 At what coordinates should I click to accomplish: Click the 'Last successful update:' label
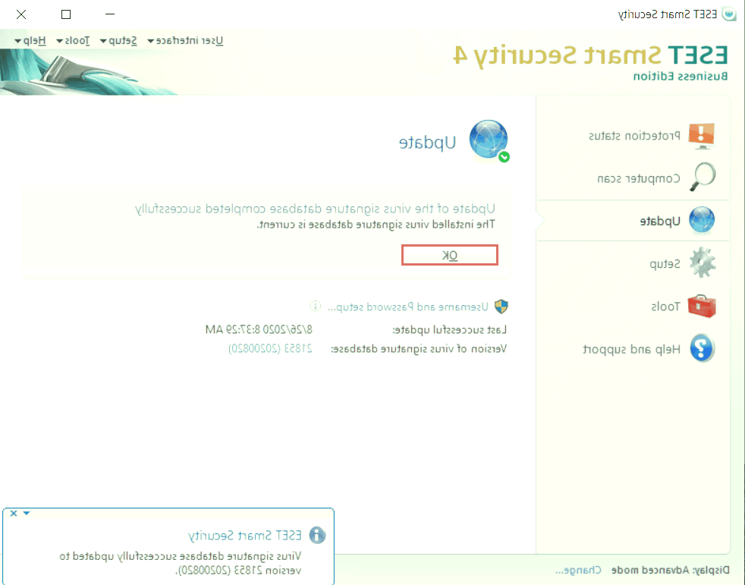[449, 329]
